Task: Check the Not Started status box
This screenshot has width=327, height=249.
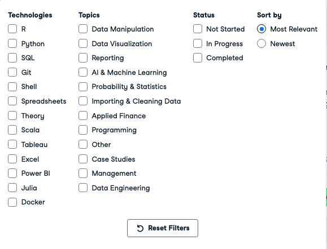Action: 198,29
